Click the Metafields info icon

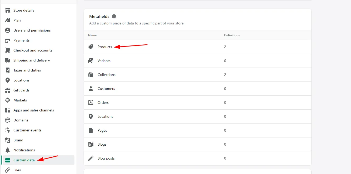pos(114,16)
